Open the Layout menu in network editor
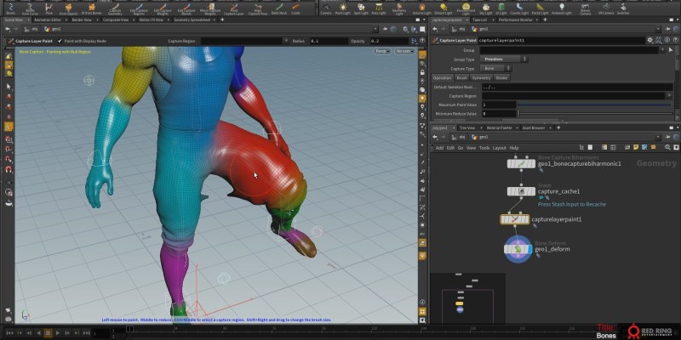This screenshot has width=681, height=340. pyautogui.click(x=499, y=148)
